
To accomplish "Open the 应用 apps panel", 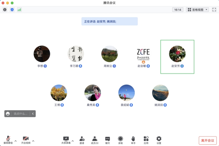I will (146, 140).
